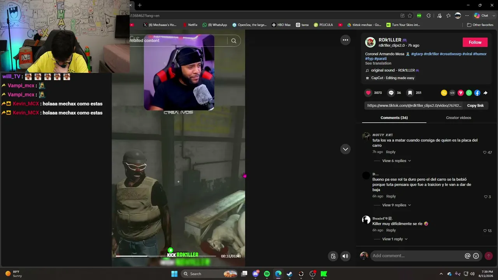
Task: Open the #humor hashtag
Action: (480, 54)
